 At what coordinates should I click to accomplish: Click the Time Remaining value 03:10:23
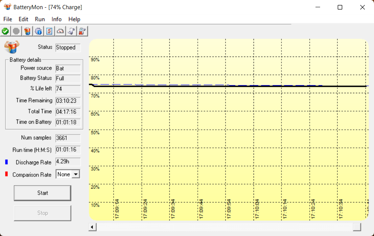(68, 101)
